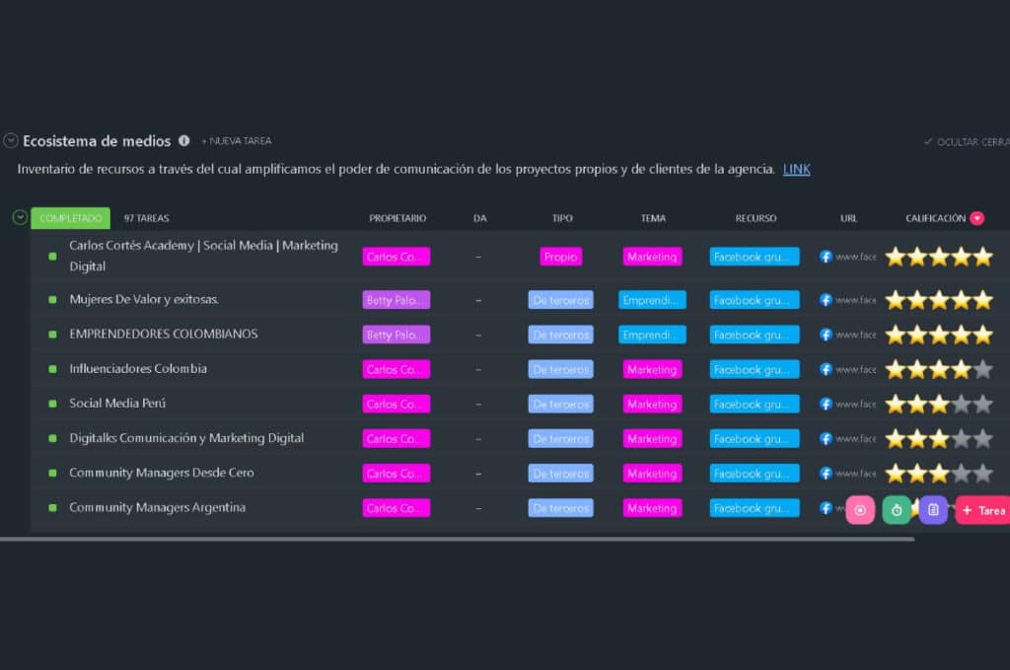
Task: Open the pink dropdown arrow beside CALIFICACIÓN
Action: [x=977, y=218]
